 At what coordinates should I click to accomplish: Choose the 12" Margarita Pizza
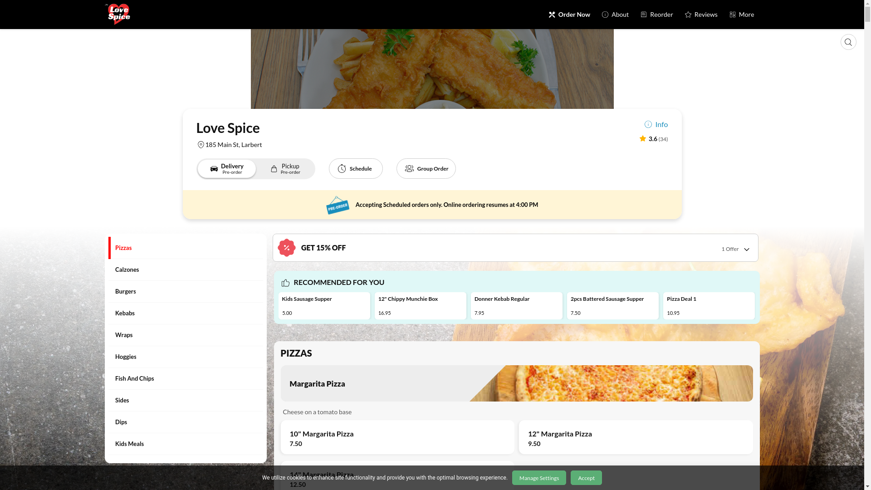636,437
